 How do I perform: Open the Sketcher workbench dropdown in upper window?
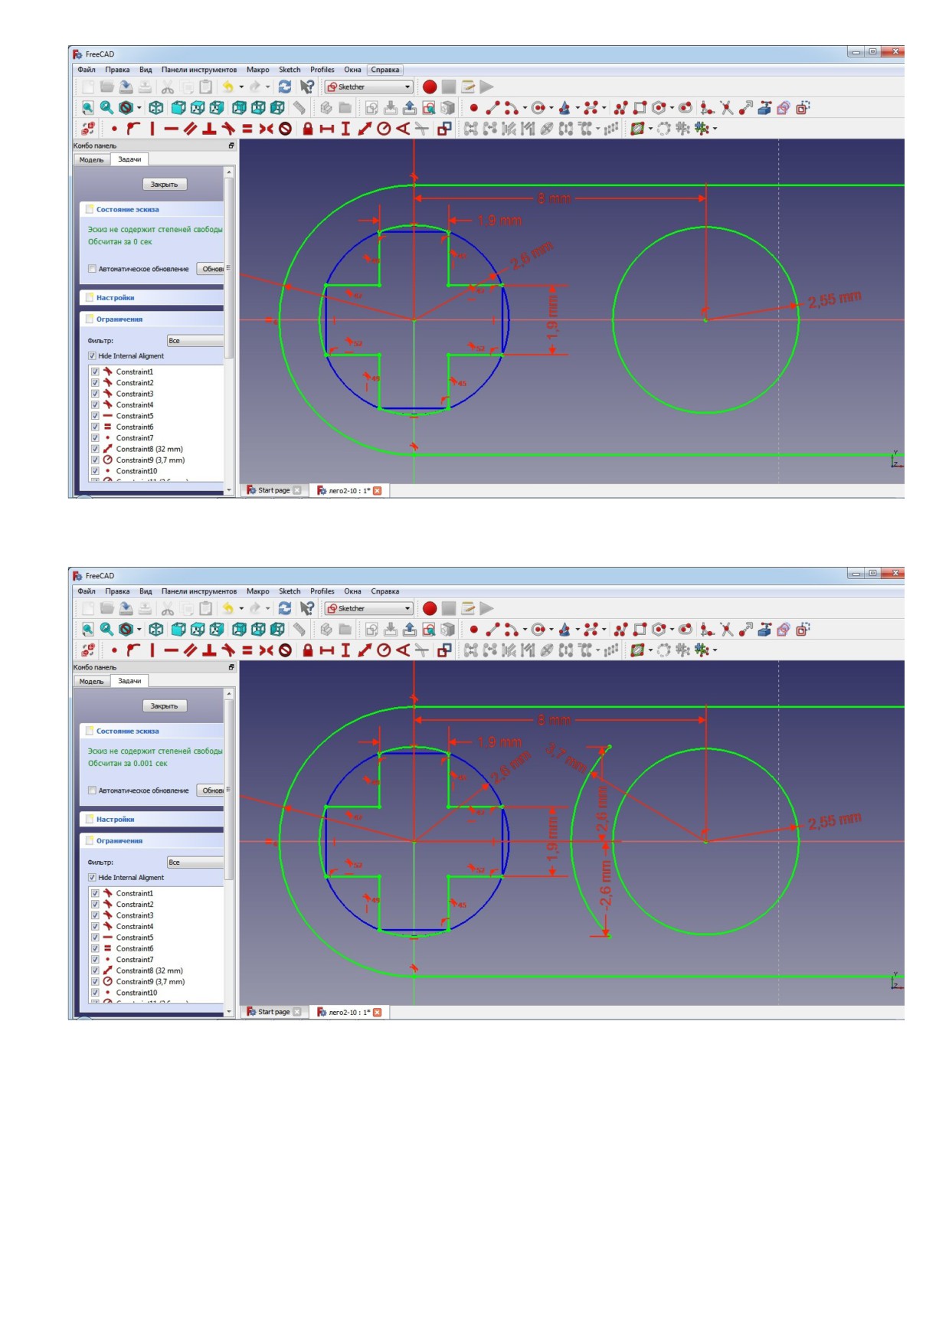(x=369, y=87)
